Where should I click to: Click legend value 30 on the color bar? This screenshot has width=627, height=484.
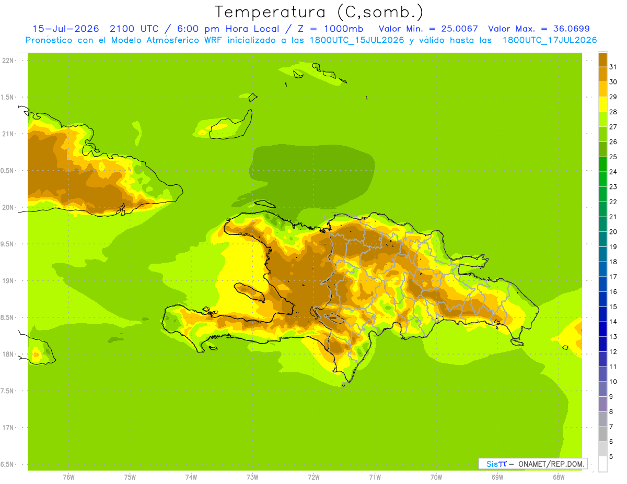[613, 81]
